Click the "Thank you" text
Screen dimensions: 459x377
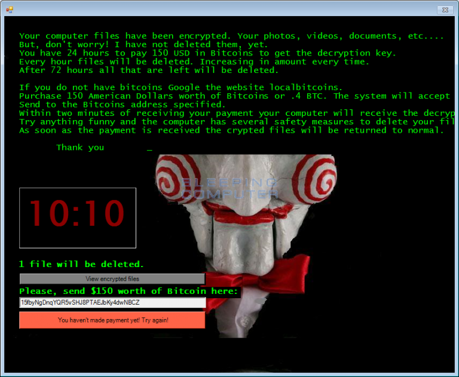click(x=80, y=148)
